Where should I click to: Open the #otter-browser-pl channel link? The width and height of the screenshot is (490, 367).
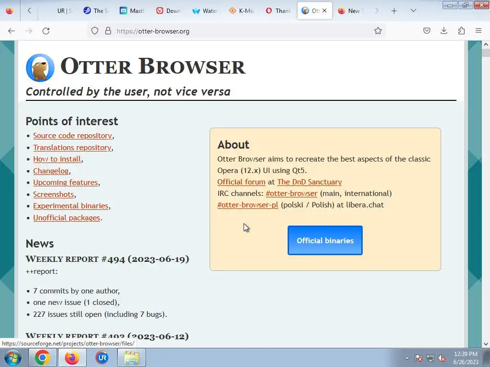pyautogui.click(x=248, y=205)
